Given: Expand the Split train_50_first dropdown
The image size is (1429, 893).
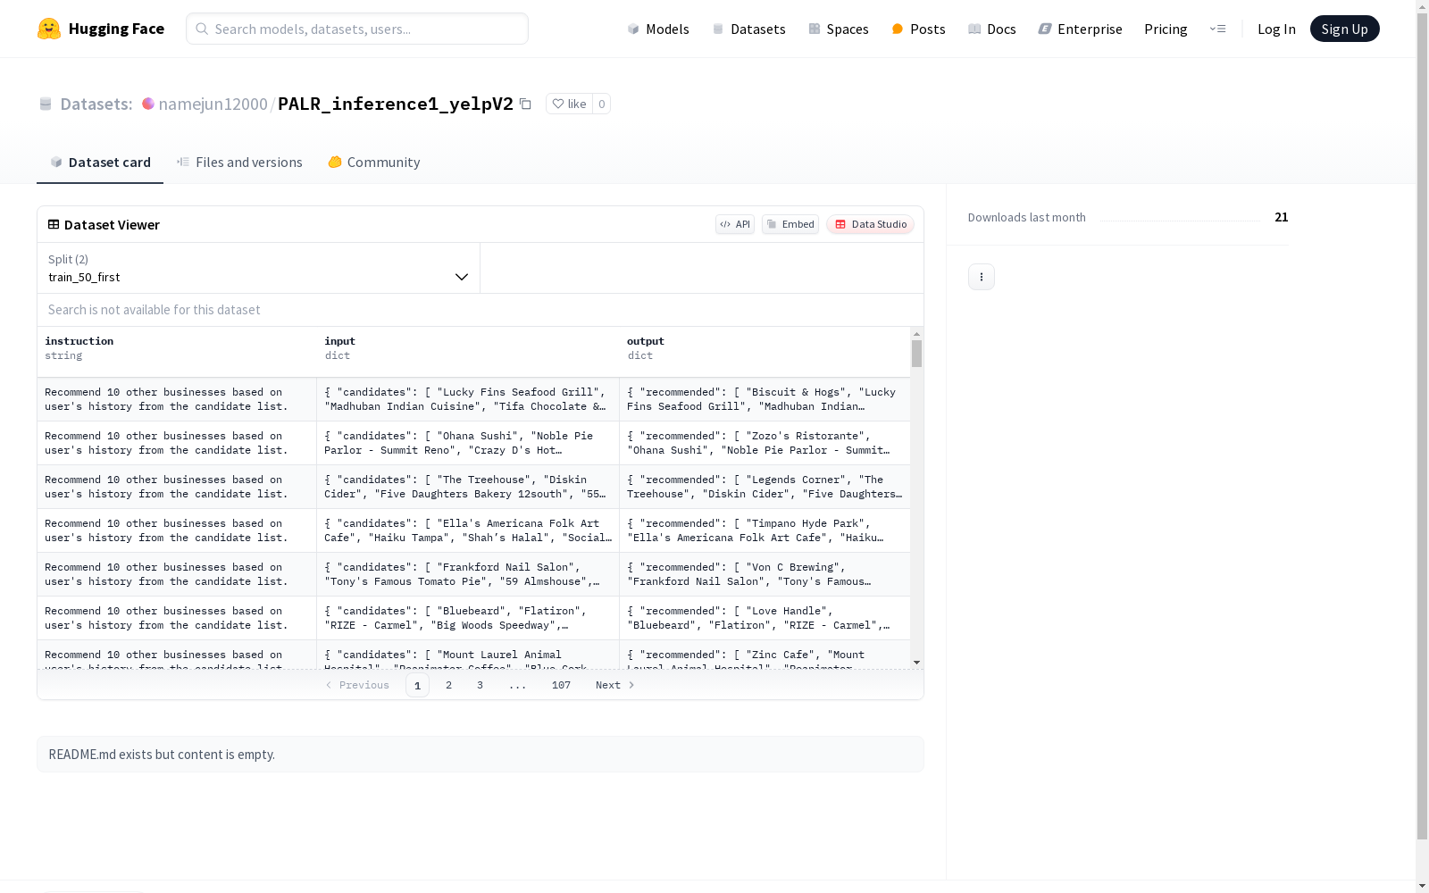Looking at the screenshot, I should (259, 268).
